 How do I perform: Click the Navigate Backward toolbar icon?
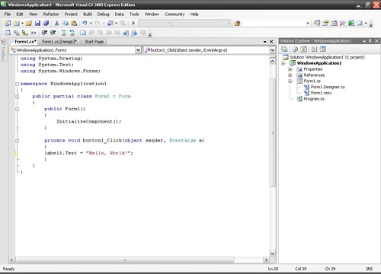click(110, 24)
